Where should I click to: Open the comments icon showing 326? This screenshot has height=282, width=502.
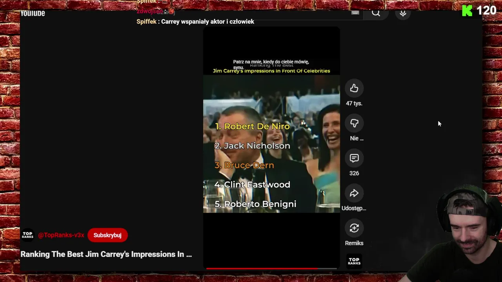coord(354,158)
